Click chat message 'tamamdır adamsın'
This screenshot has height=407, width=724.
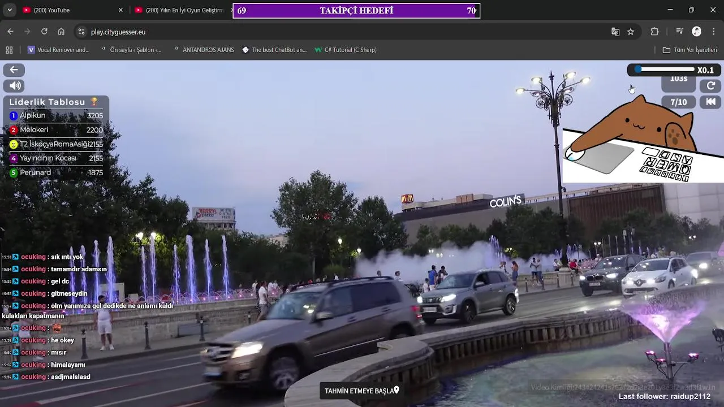coord(79,269)
